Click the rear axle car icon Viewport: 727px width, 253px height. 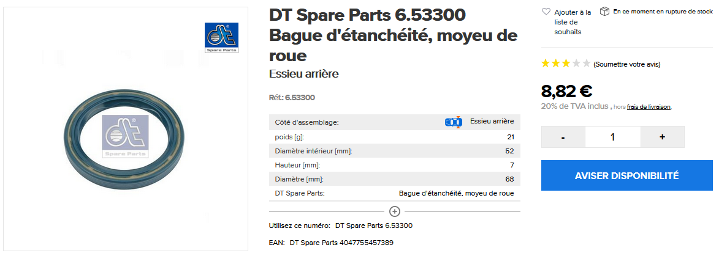453,122
